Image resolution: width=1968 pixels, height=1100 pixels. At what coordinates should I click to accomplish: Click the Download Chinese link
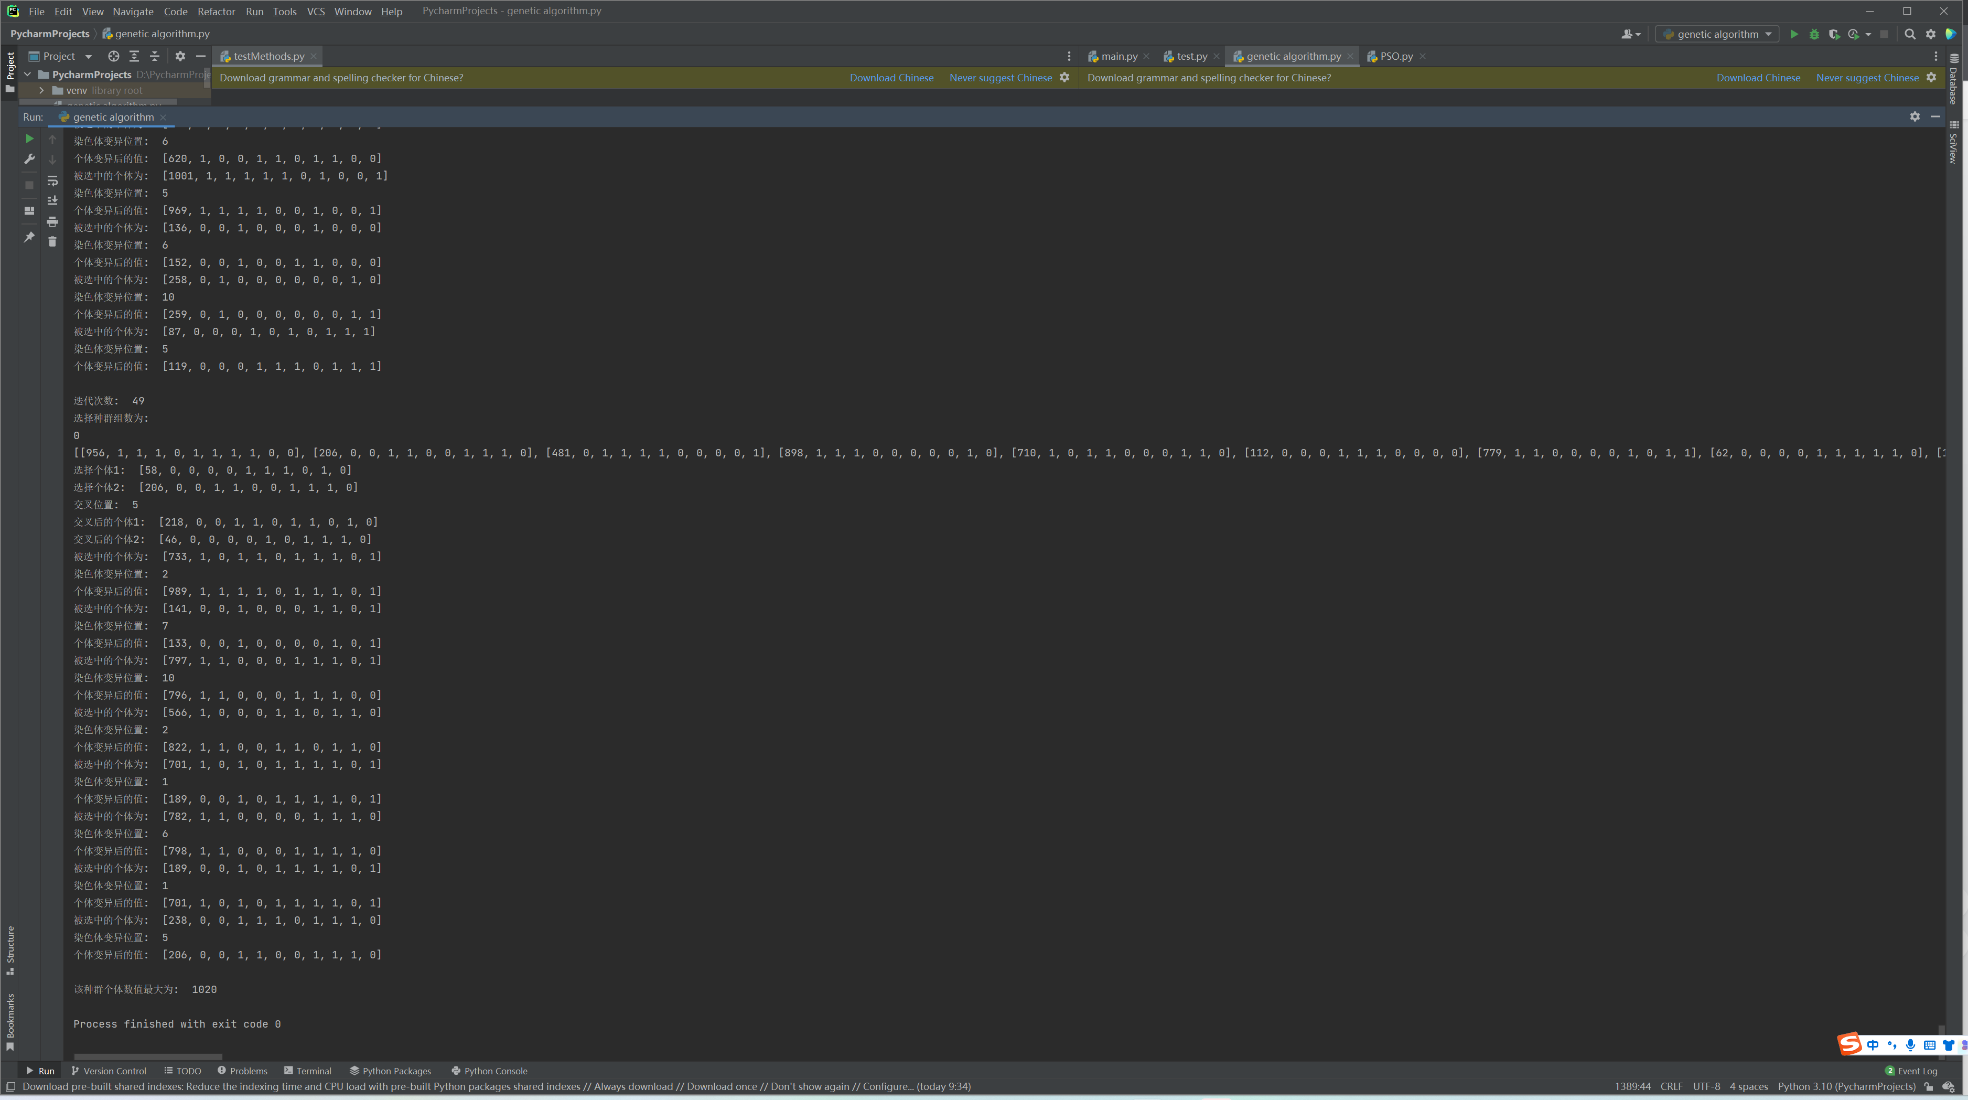coord(891,77)
